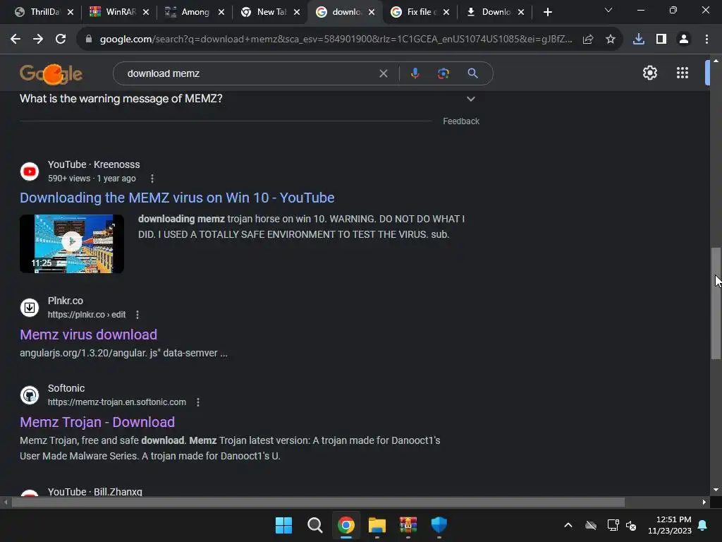Click the "YouTube · Kreenosss" source text

point(94,164)
